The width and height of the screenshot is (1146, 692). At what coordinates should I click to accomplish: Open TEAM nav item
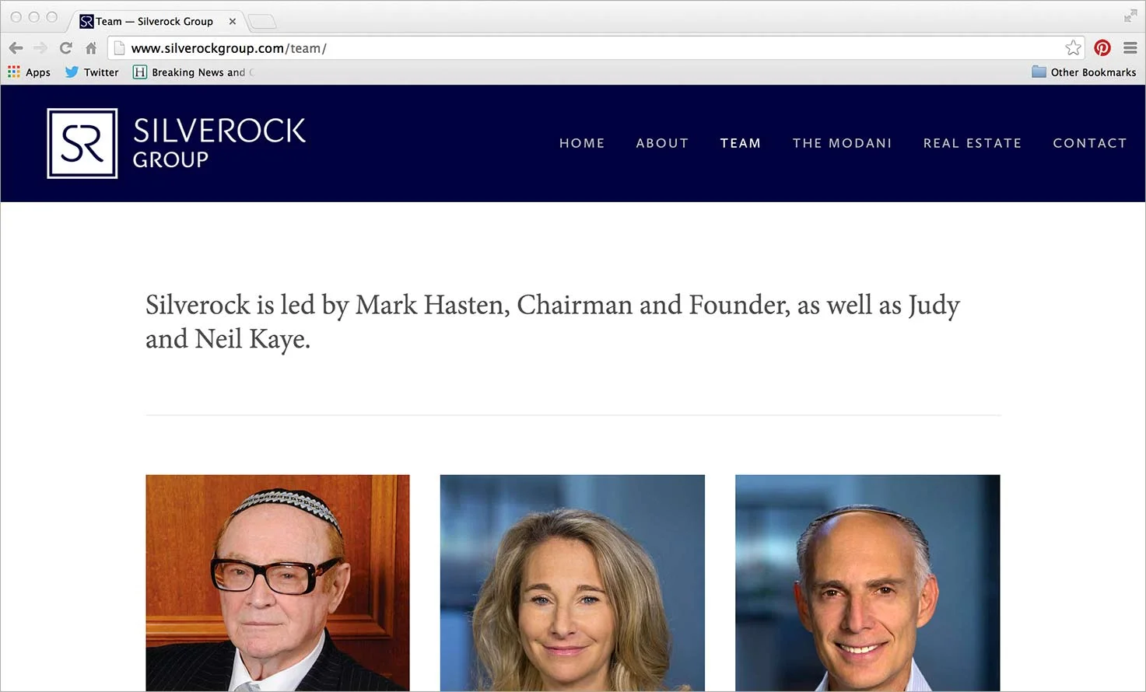(741, 143)
